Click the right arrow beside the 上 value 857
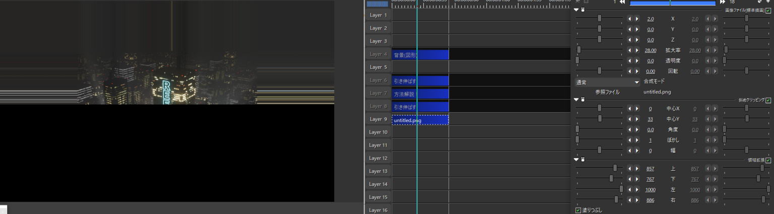This screenshot has width=774, height=214. [637, 168]
